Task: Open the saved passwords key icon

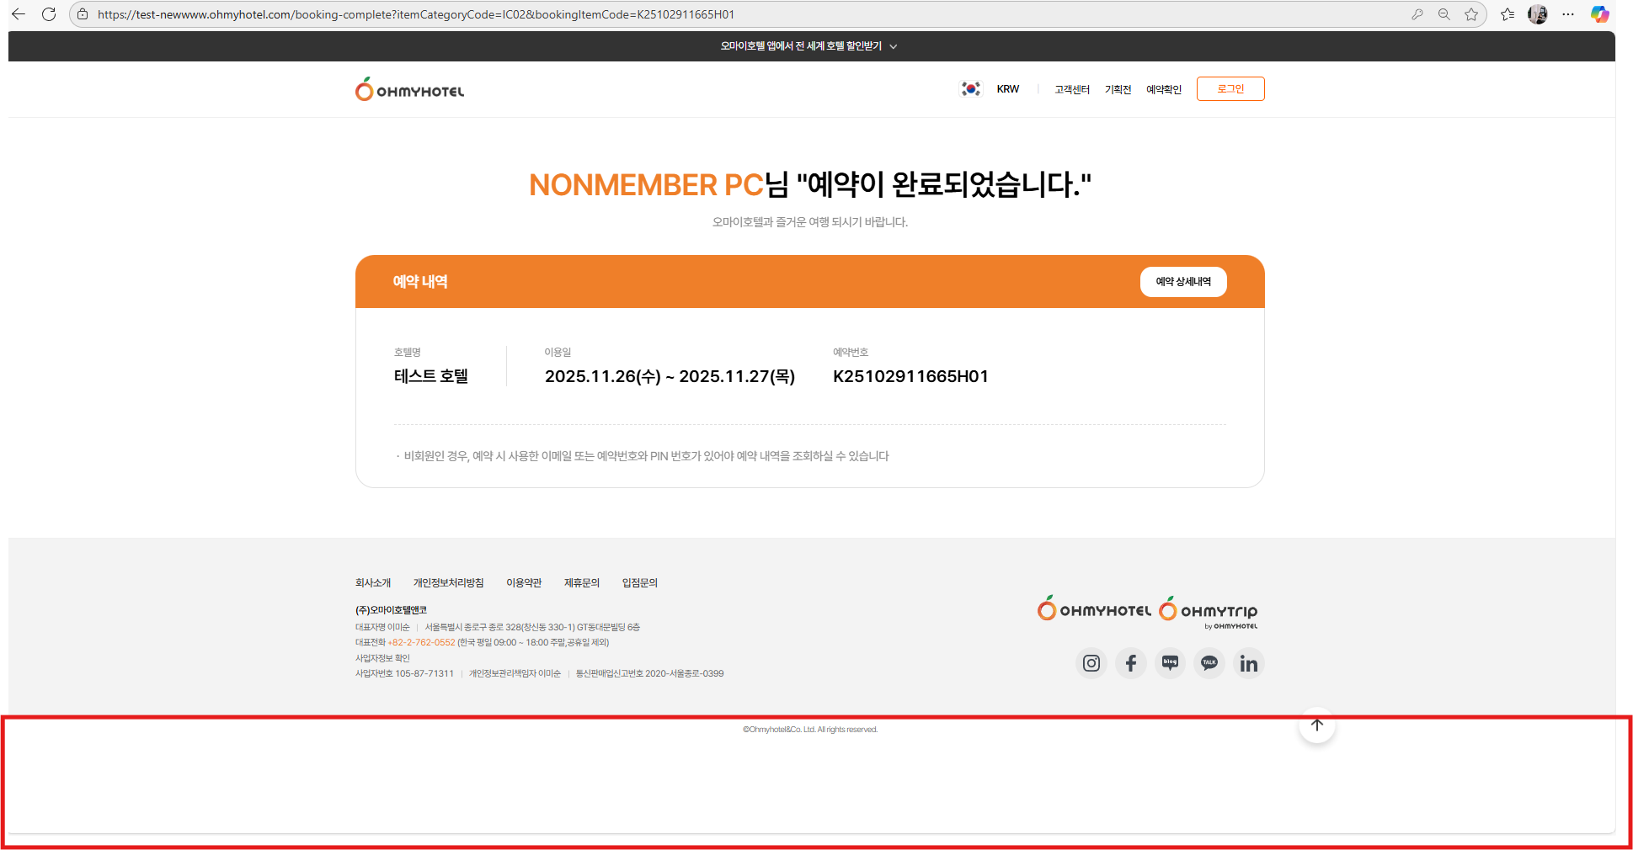Action: click(1417, 14)
